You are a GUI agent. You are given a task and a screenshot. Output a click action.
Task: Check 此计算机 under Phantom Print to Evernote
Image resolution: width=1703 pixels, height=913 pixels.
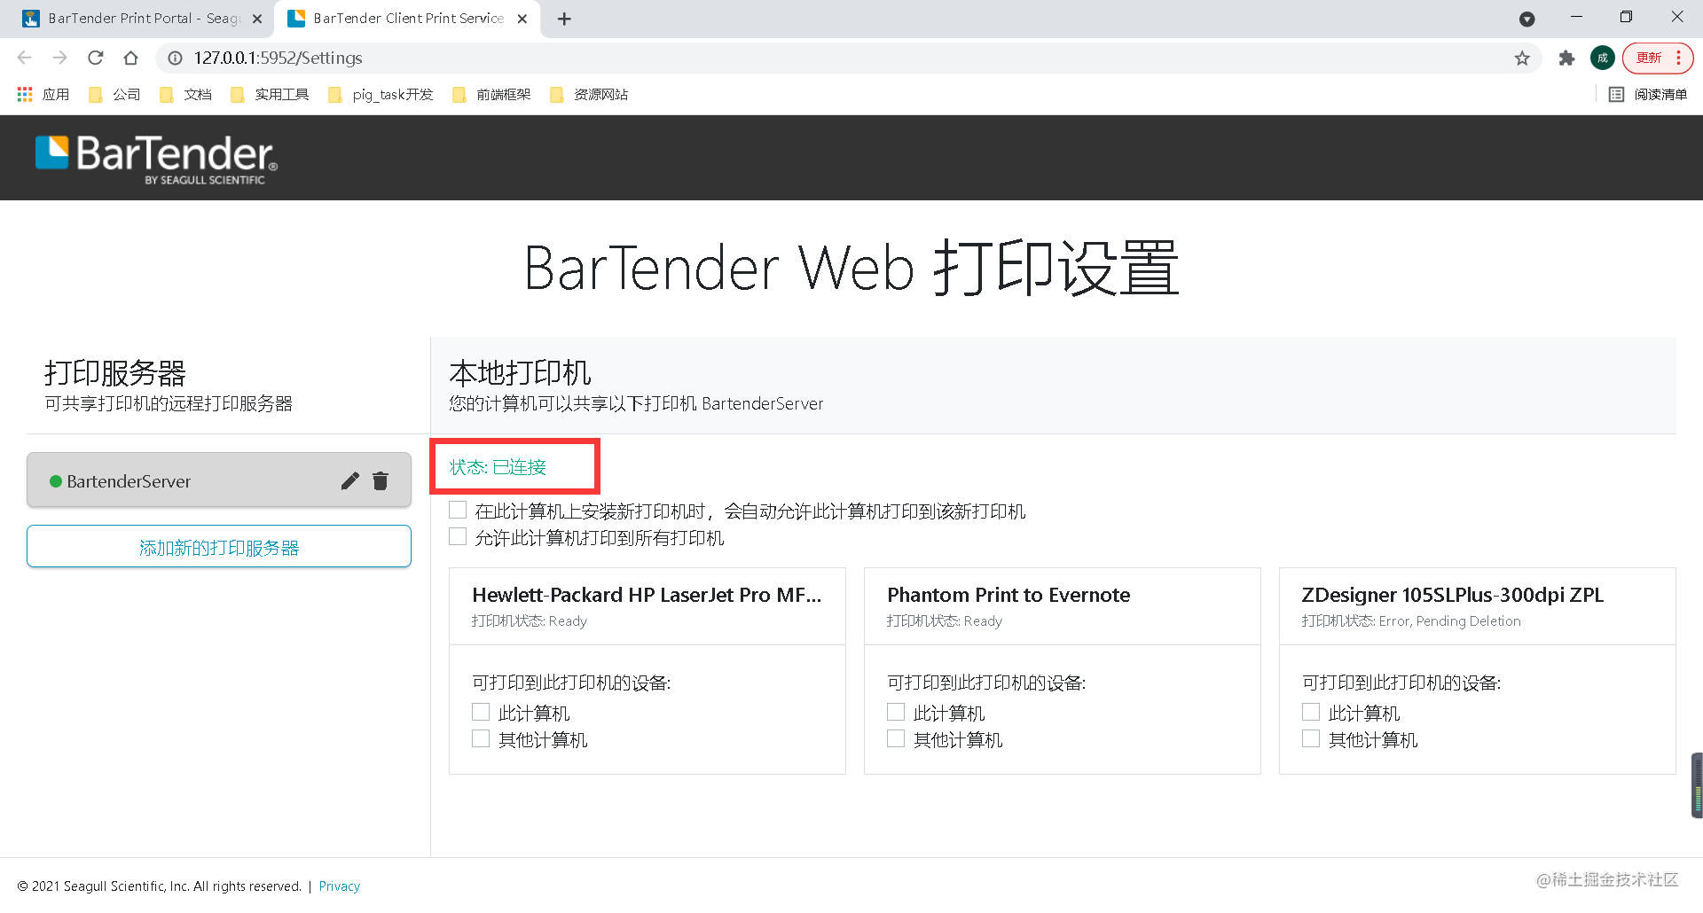pyautogui.click(x=896, y=711)
